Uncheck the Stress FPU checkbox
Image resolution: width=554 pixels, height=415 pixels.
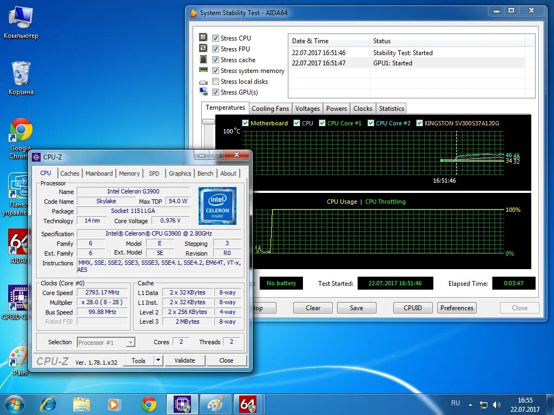215,49
